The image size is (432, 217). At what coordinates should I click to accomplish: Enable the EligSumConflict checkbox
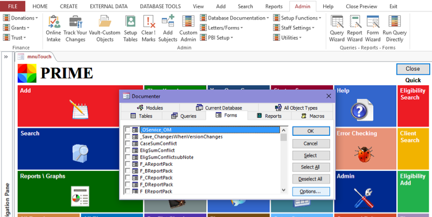coord(128,150)
